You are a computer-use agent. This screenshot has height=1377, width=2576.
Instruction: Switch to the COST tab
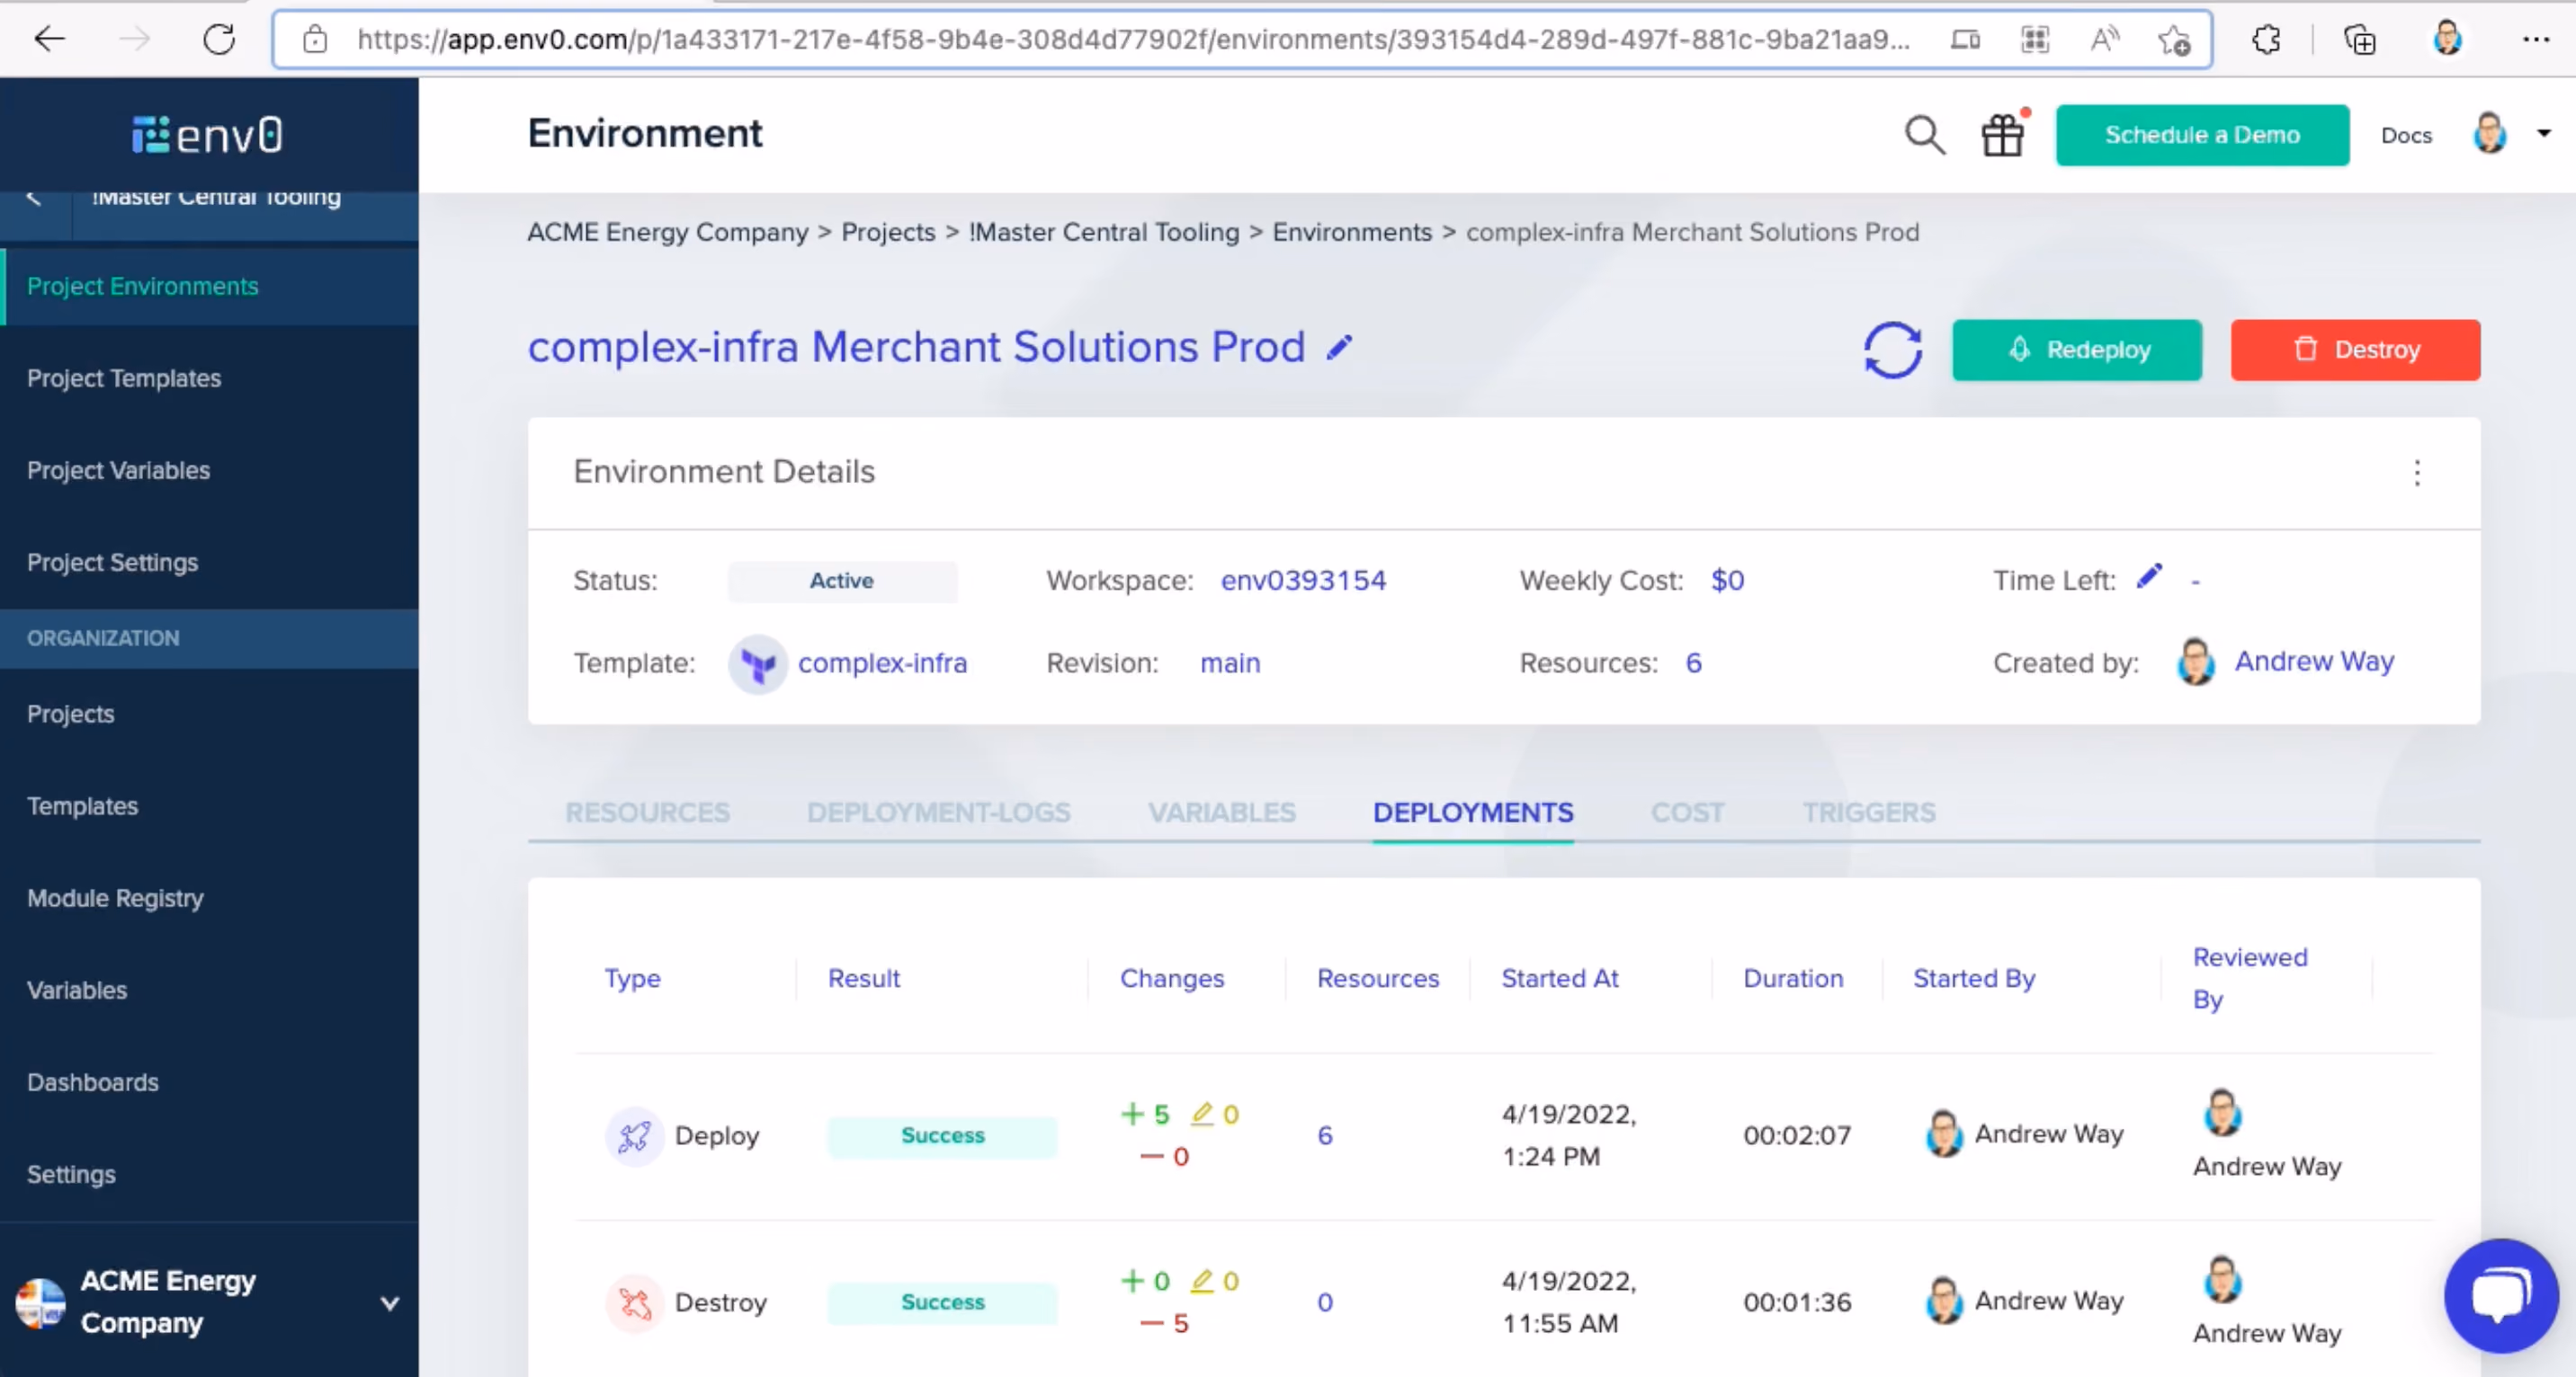coord(1687,813)
